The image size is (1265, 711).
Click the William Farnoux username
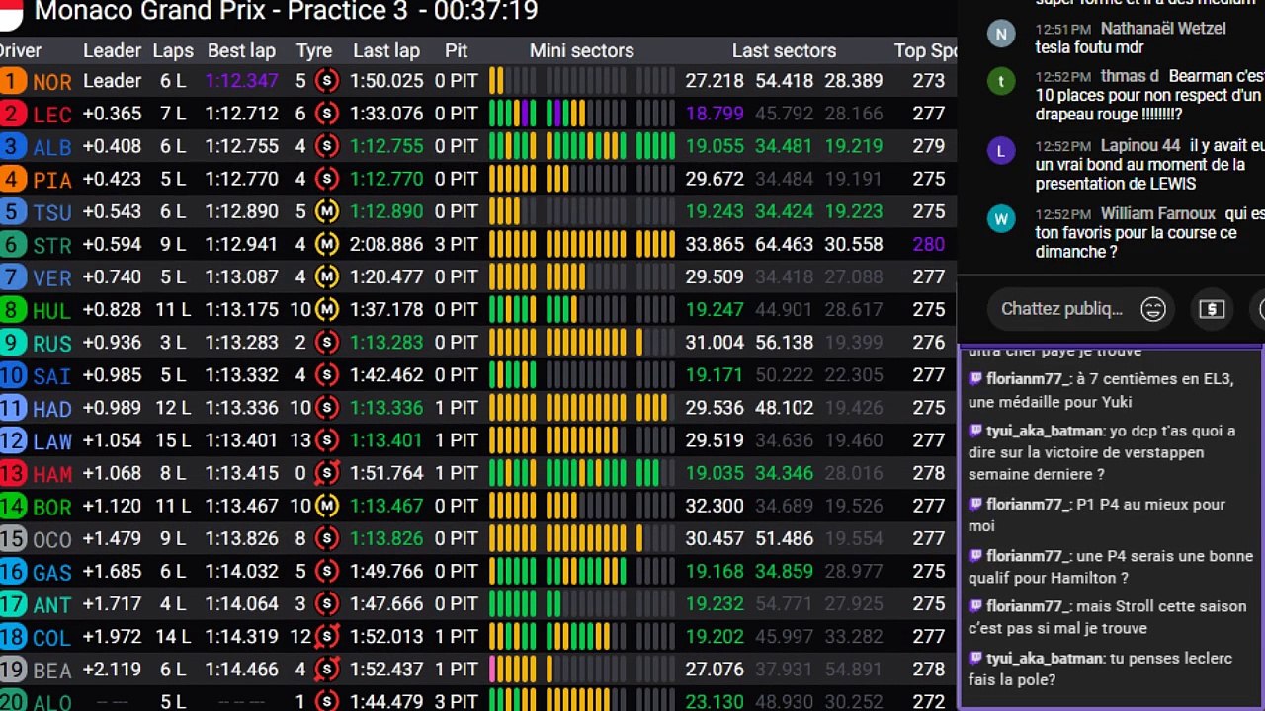tap(1158, 213)
